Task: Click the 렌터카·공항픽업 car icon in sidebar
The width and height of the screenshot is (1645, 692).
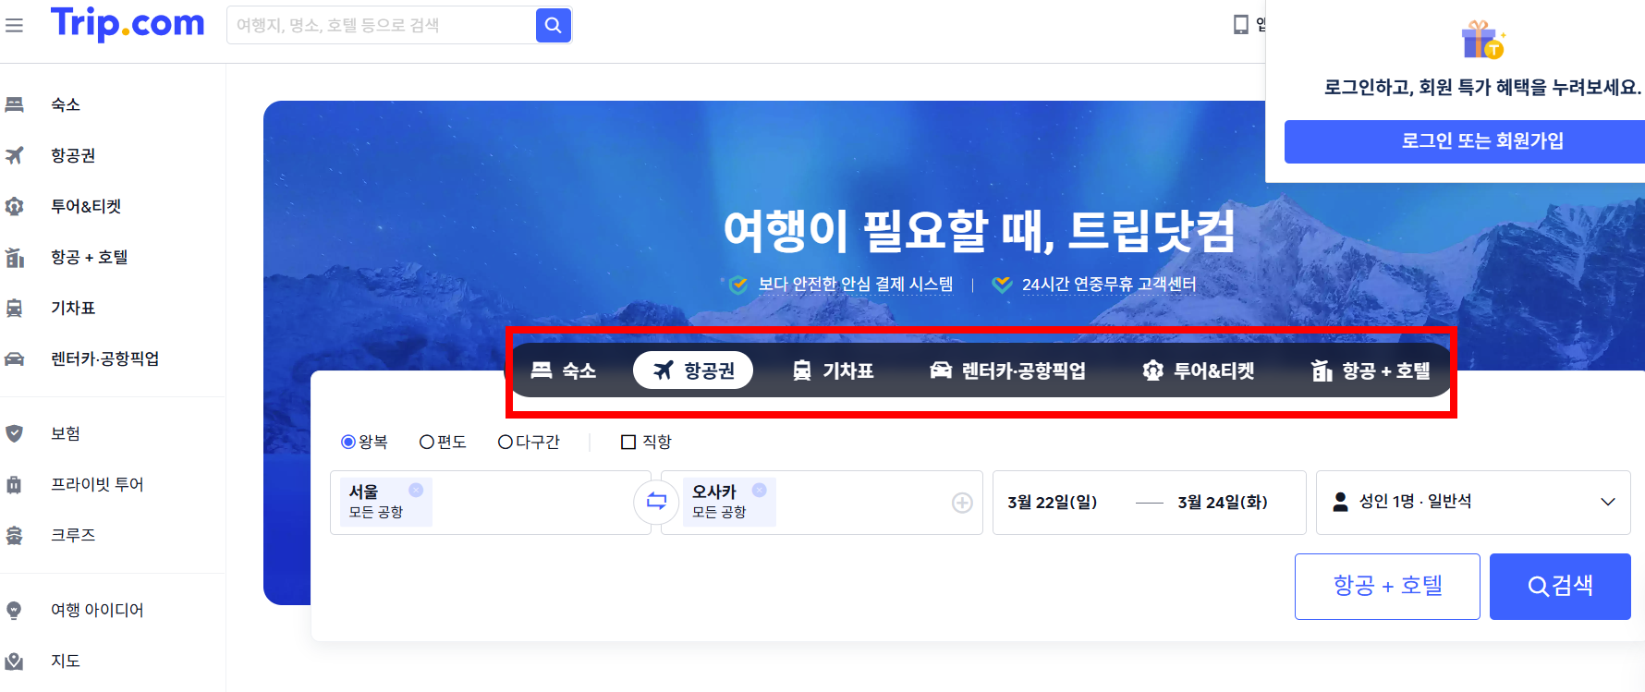Action: point(15,358)
